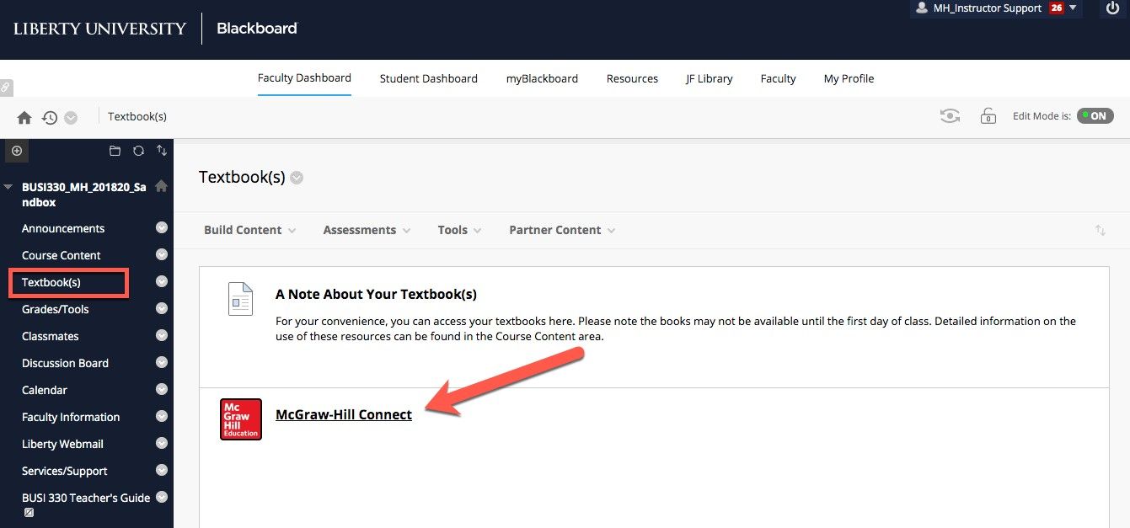Viewport: 1130px width, 528px height.
Task: Refresh the course menu
Action: tap(138, 151)
